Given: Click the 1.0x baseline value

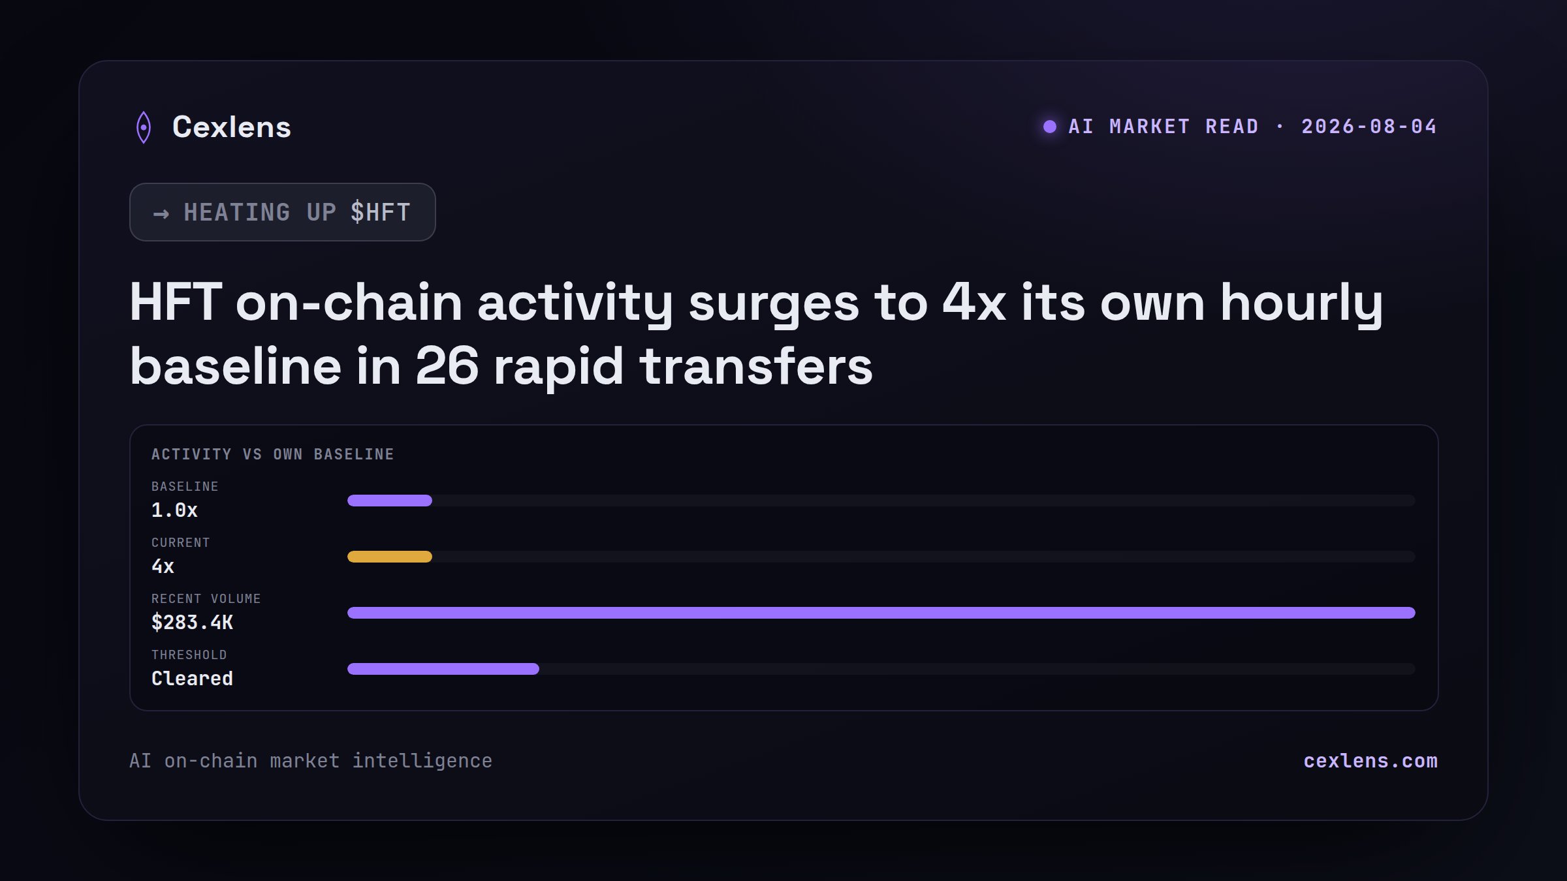Looking at the screenshot, I should 174,510.
